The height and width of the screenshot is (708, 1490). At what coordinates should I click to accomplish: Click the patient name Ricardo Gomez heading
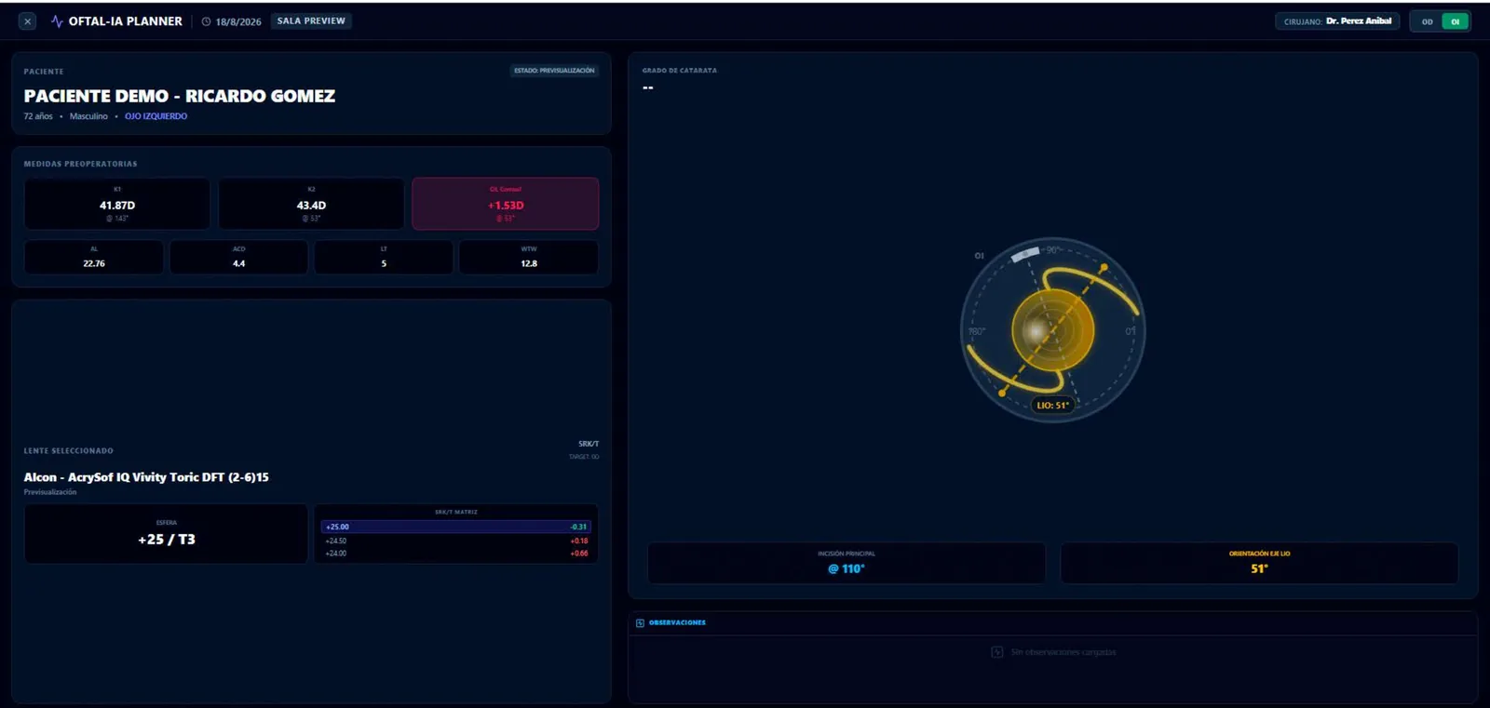tap(180, 96)
